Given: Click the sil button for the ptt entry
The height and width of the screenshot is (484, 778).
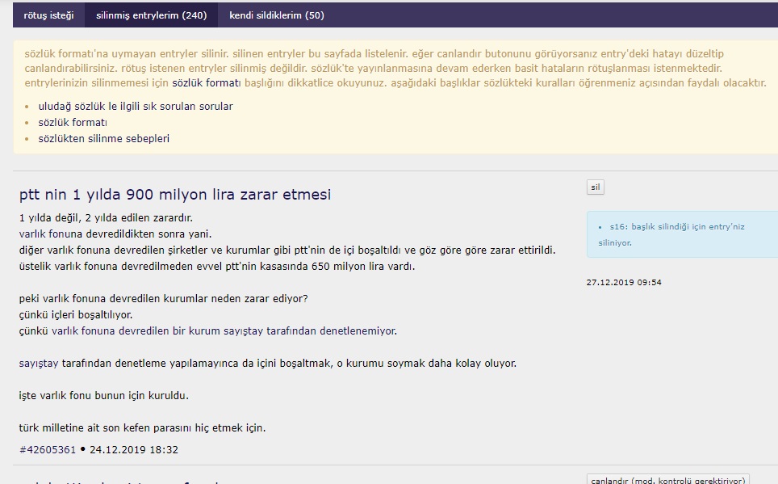Looking at the screenshot, I should pos(596,187).
